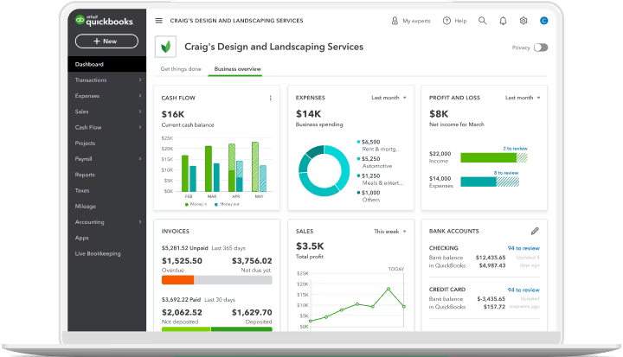The width and height of the screenshot is (623, 357).
Task: Open Projects in the sidebar
Action: click(x=107, y=143)
